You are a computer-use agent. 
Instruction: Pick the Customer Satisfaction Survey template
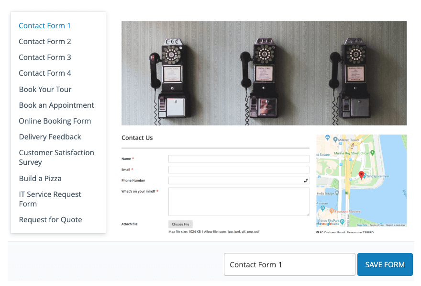tap(56, 158)
